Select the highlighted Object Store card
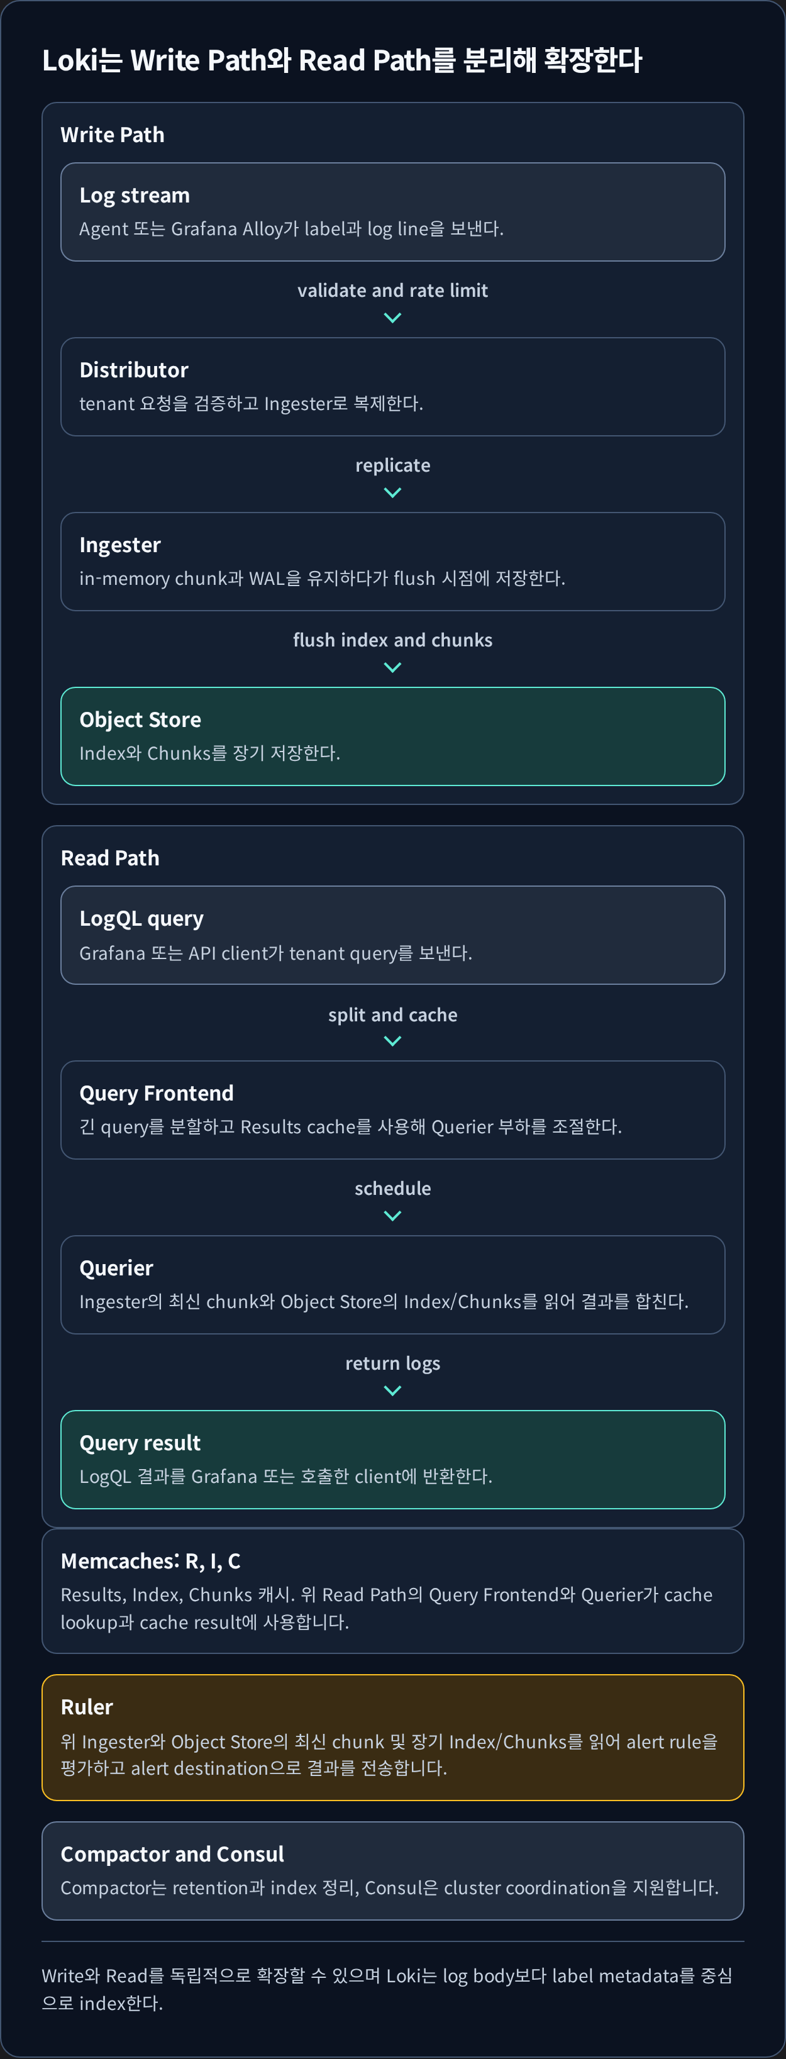The image size is (786, 2059). (x=393, y=736)
